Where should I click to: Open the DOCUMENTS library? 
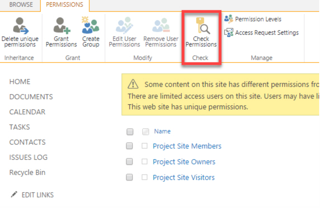(31, 97)
